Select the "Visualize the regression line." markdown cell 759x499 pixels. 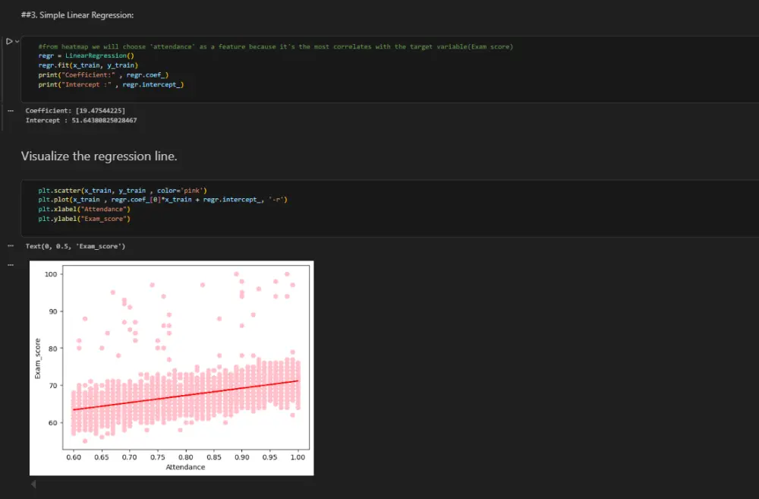tap(99, 156)
